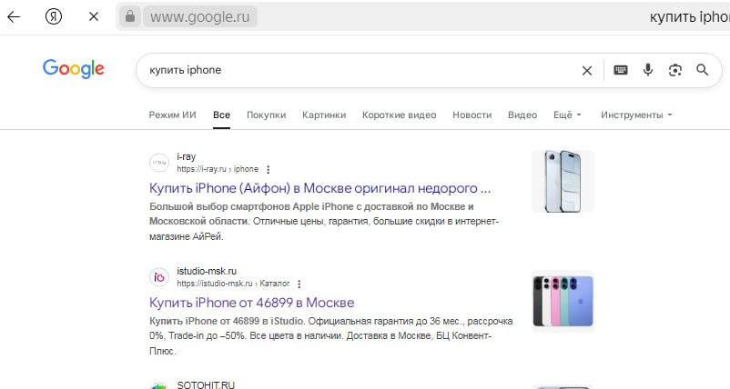
Task: Click the browser back arrow
Action: (15, 17)
